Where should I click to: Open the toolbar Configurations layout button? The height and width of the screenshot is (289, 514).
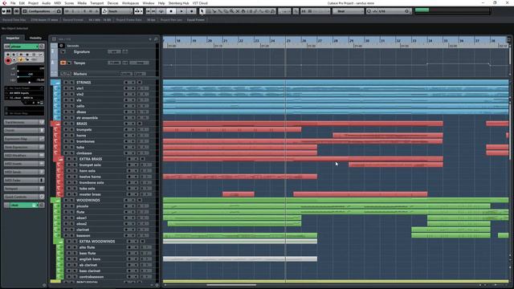[x=42, y=11]
